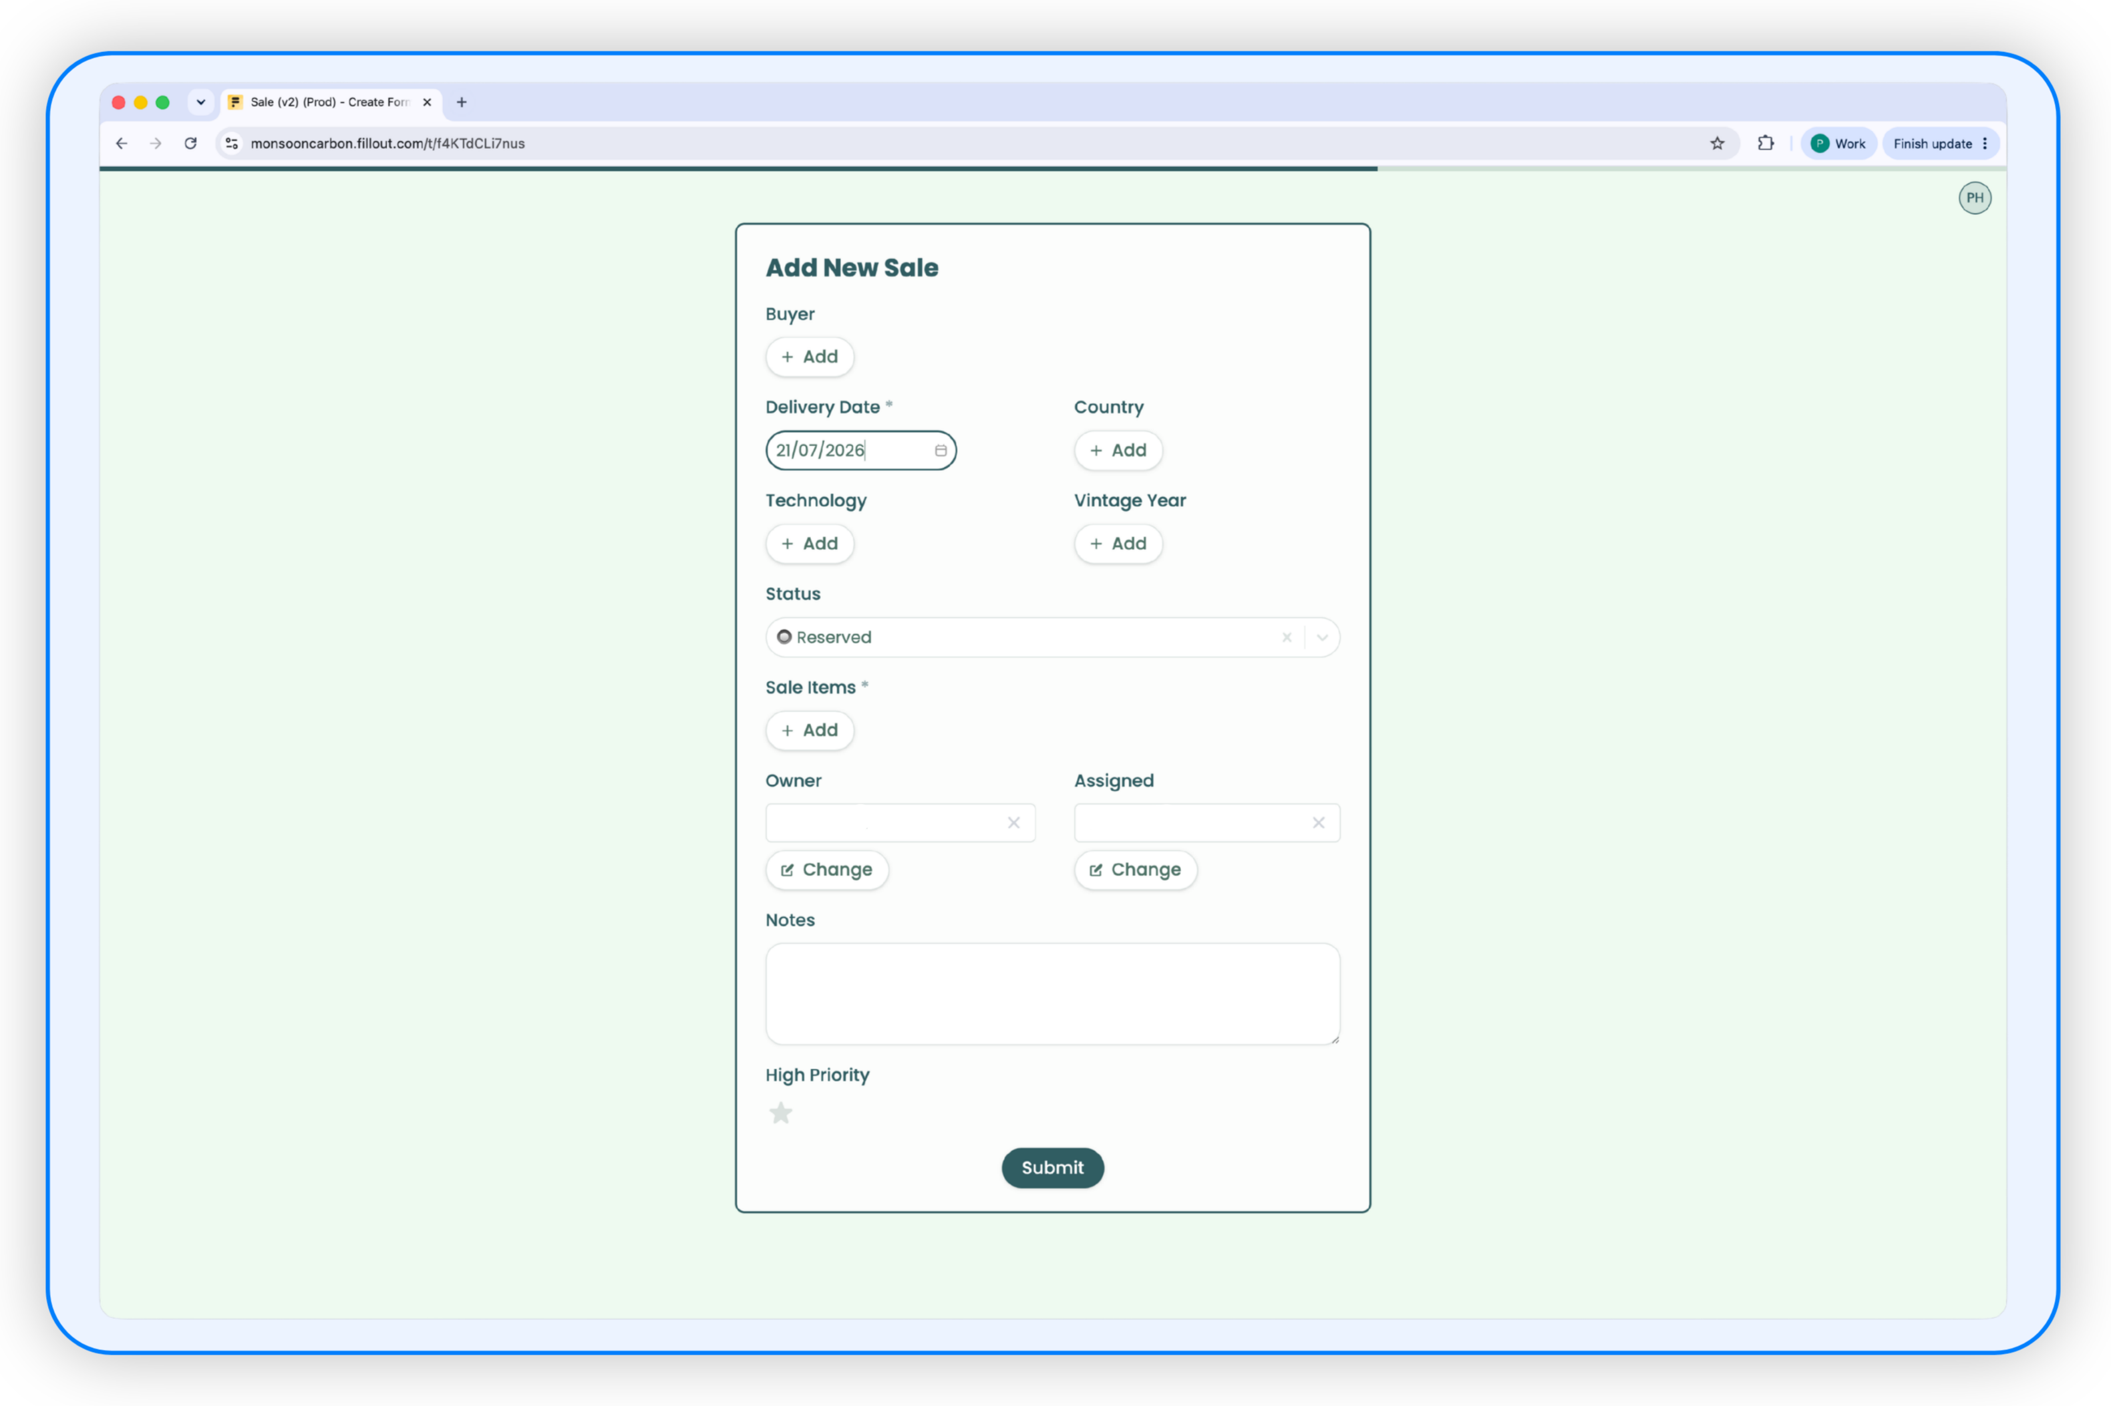Screen dimensions: 2111x1406
Task: Clear the Assigned field
Action: 1318,823
